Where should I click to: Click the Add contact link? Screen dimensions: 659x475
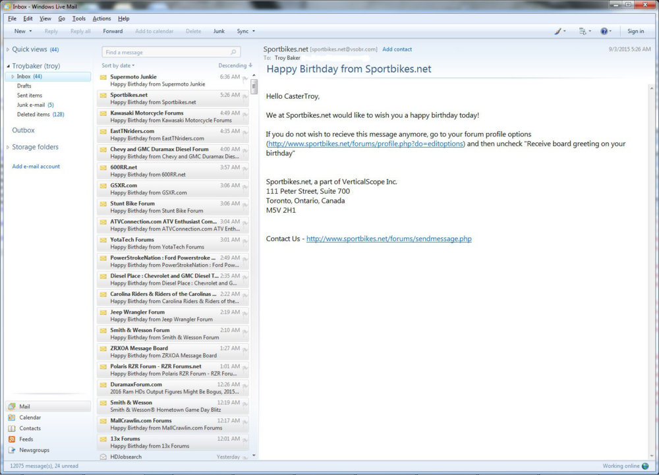click(397, 49)
